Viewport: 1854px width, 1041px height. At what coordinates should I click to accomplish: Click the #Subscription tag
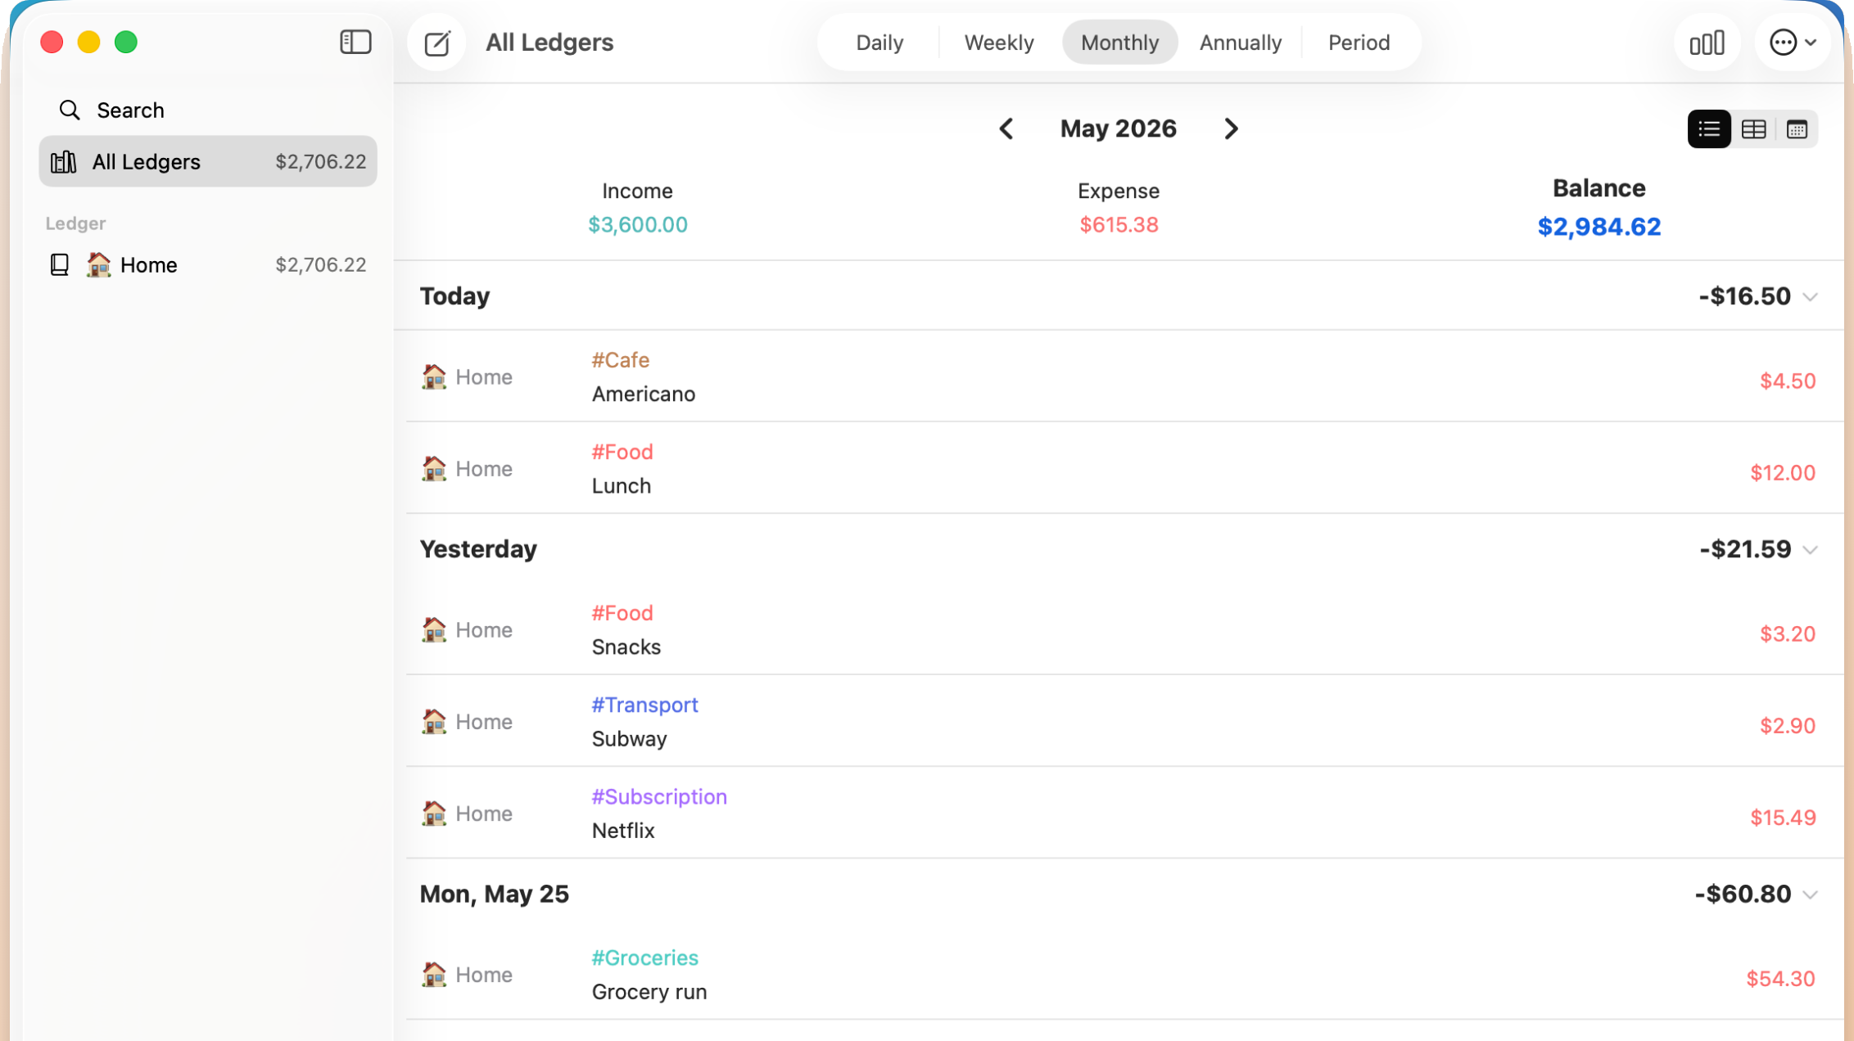[659, 796]
